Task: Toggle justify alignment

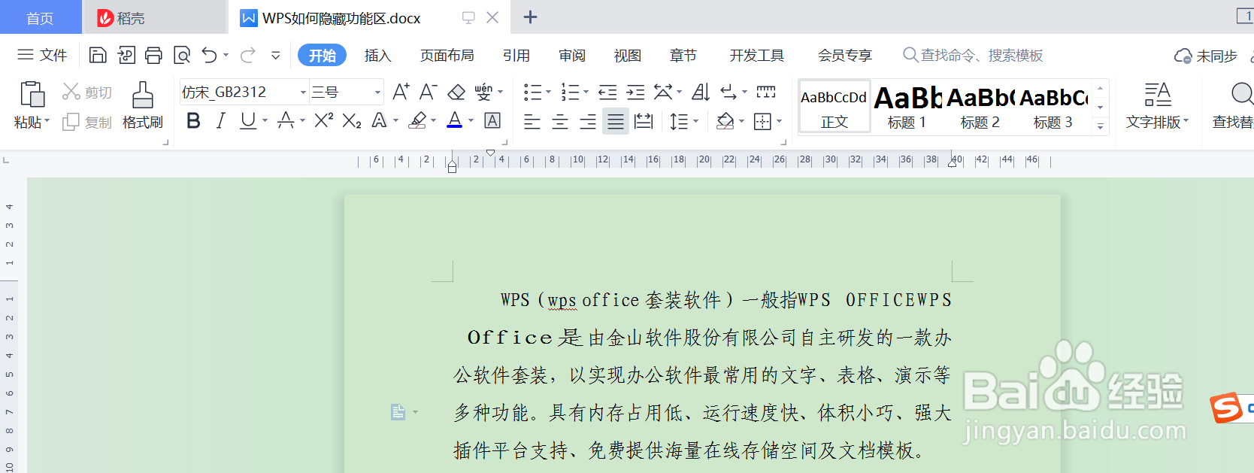Action: point(616,121)
